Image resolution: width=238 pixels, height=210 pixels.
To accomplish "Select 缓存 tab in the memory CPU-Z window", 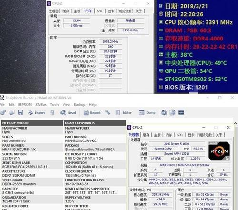I will pyautogui.click(x=66, y=11).
